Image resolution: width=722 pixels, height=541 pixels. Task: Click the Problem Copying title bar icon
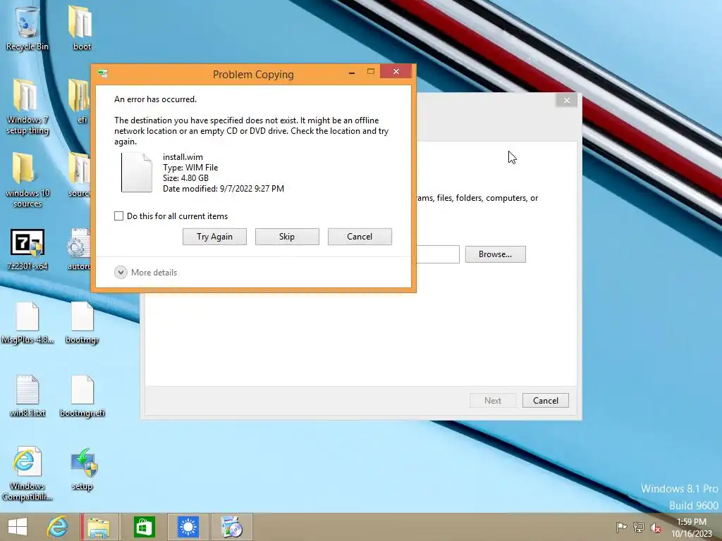[x=103, y=73]
